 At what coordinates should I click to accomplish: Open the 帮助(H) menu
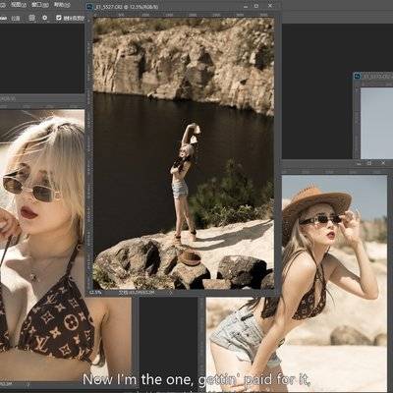[x=62, y=5]
